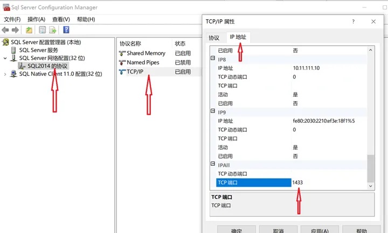Switch to the IP 地址 tab

point(238,37)
